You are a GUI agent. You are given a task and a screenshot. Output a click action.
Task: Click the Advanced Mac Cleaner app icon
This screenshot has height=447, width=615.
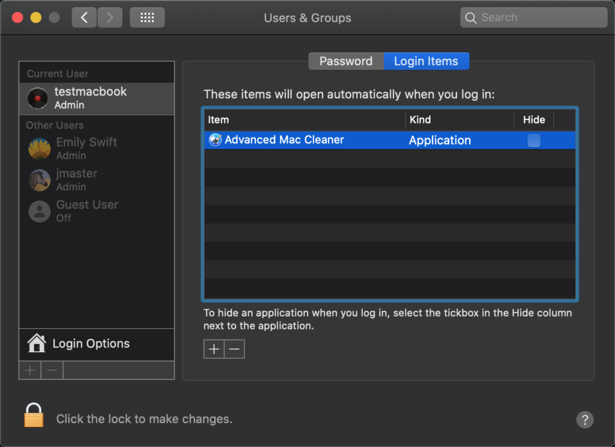[x=215, y=140]
